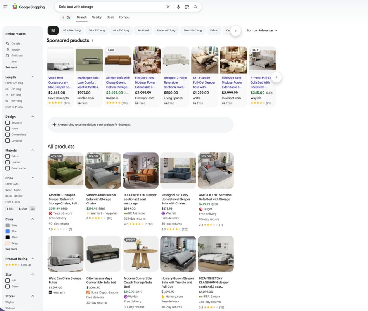Viewport: 368px width, 311px height.
Task: Check the Futon design checkbox
Action: [x=7, y=129]
